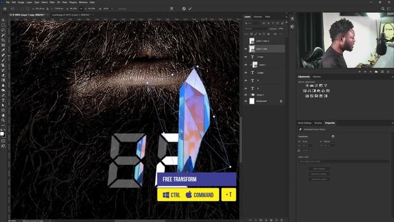
Task: Switch to the Channels tab
Action: tap(257, 17)
